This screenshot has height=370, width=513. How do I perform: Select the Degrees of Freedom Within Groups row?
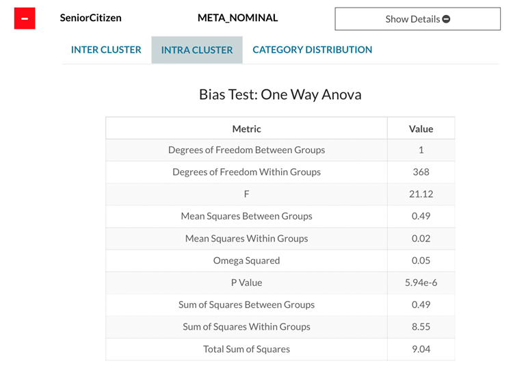246,172
